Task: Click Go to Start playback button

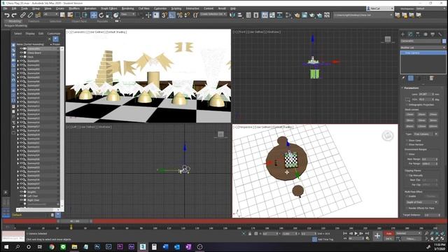Action: [x=345, y=233]
